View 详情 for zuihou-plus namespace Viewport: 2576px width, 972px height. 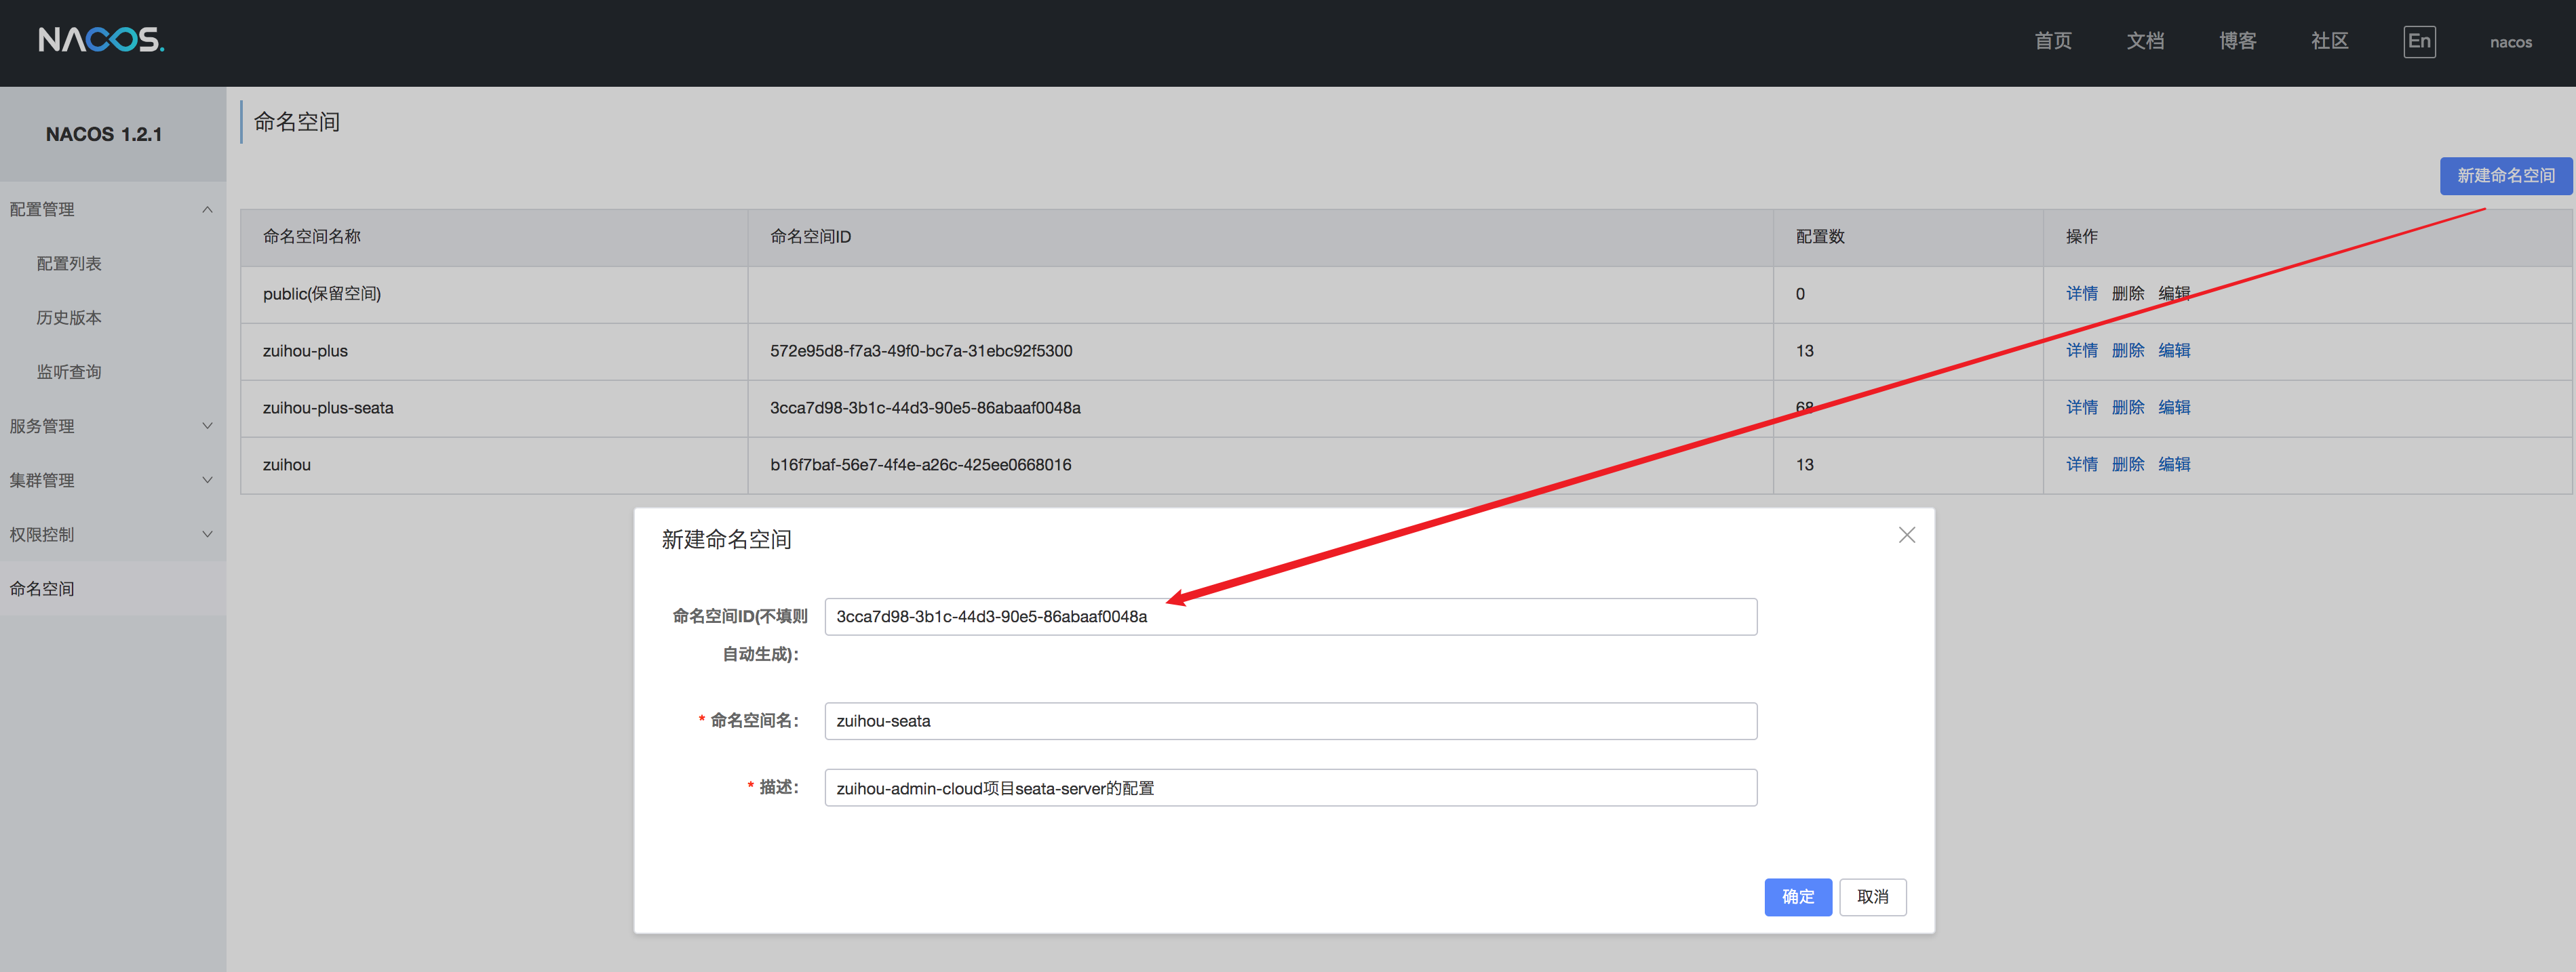pyautogui.click(x=2082, y=350)
